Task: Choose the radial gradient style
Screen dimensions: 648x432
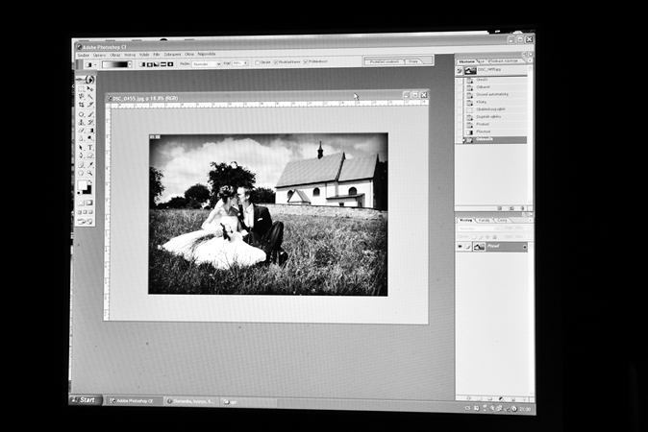Action: [x=150, y=64]
